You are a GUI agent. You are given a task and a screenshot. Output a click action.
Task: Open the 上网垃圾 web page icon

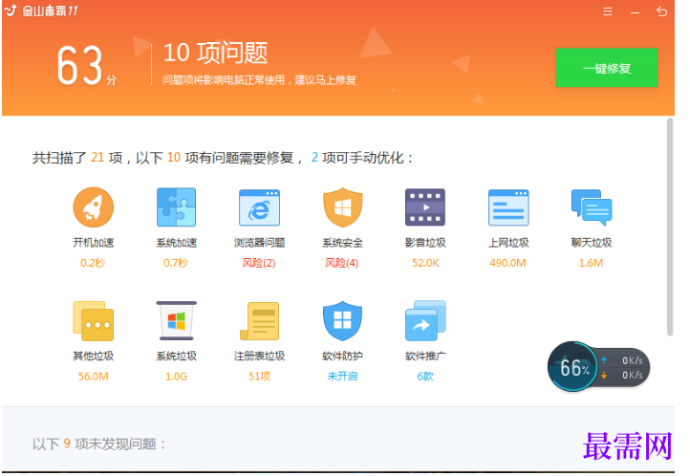508,207
